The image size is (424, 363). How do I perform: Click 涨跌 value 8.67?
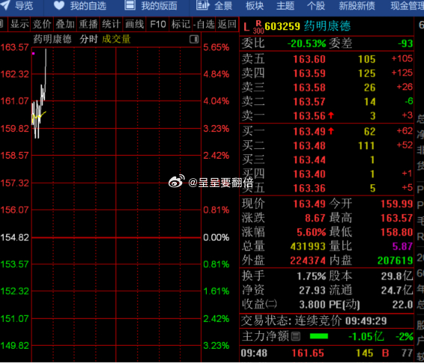coord(315,218)
